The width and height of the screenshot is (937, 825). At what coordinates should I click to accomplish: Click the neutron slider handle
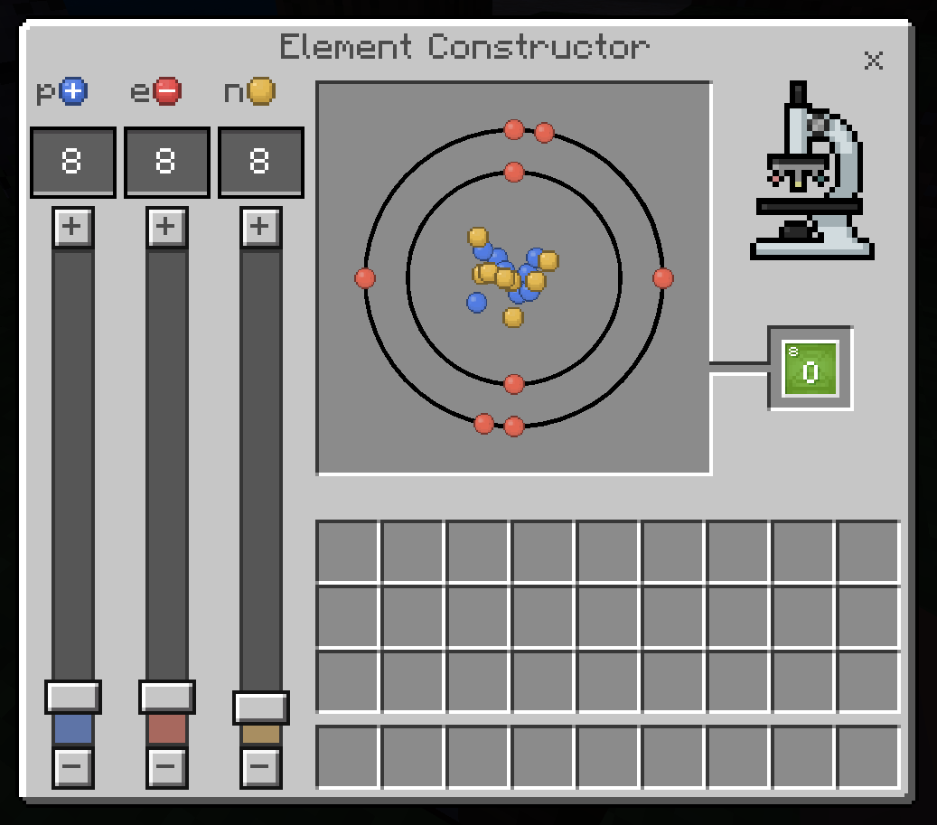261,707
